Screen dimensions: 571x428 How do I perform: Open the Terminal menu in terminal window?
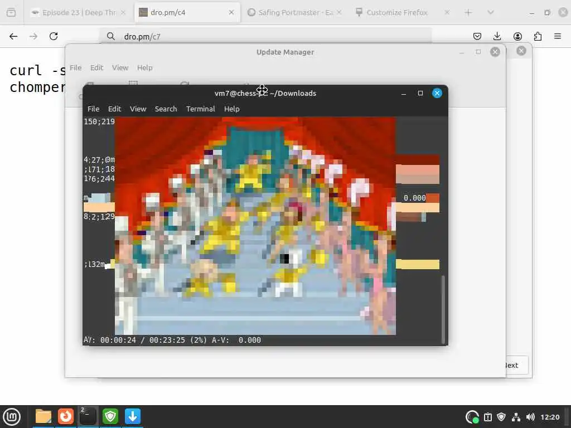coord(200,109)
